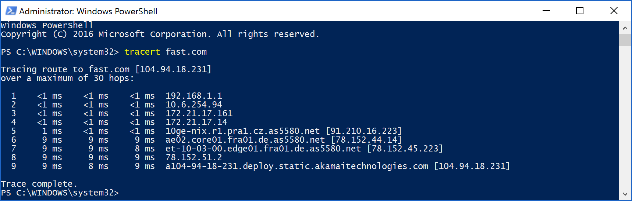Click the scrollbar up arrow

coord(625,28)
